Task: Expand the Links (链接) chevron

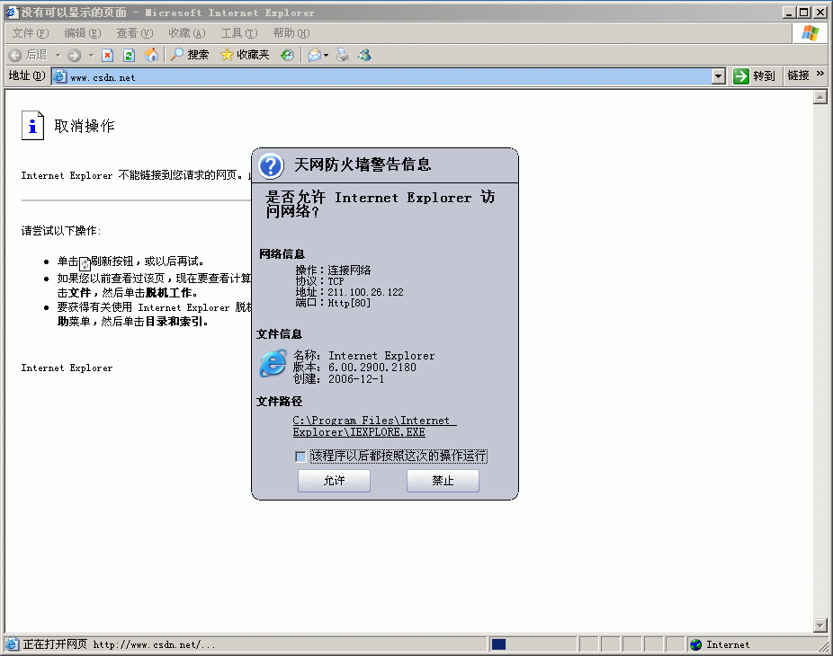Action: [x=820, y=74]
